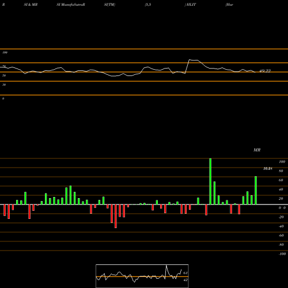Select the HLIT ticker text in header

(191, 5)
